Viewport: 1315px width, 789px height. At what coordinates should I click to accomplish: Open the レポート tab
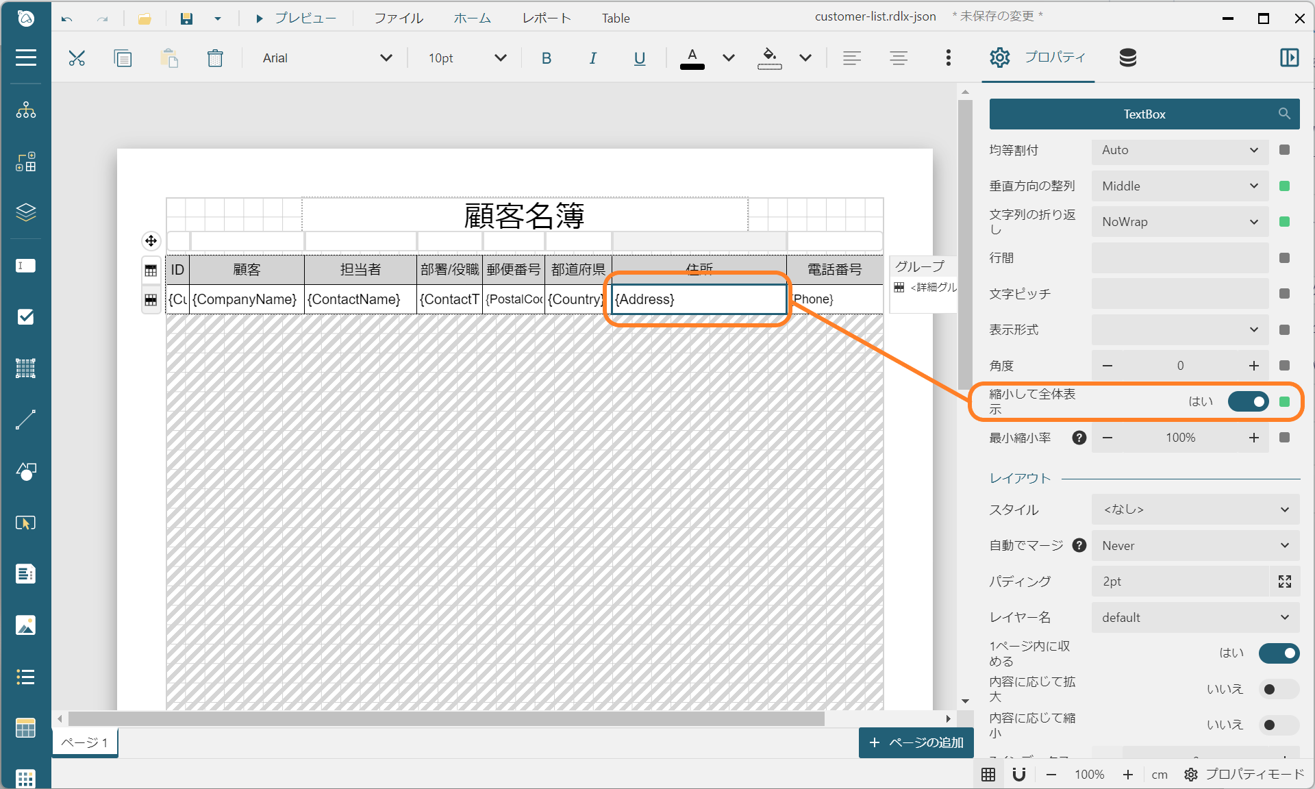pos(547,18)
